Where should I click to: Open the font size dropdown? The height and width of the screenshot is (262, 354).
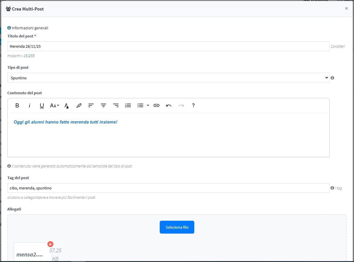[54, 105]
